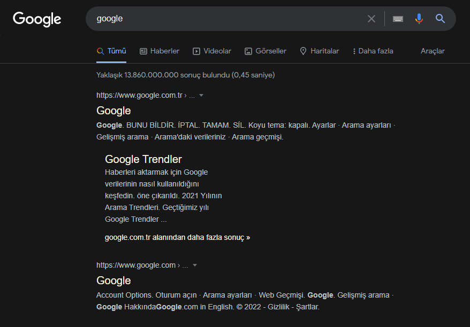Open the Google Trendler sitelink
Image resolution: width=470 pixels, height=327 pixels.
pyautogui.click(x=143, y=159)
